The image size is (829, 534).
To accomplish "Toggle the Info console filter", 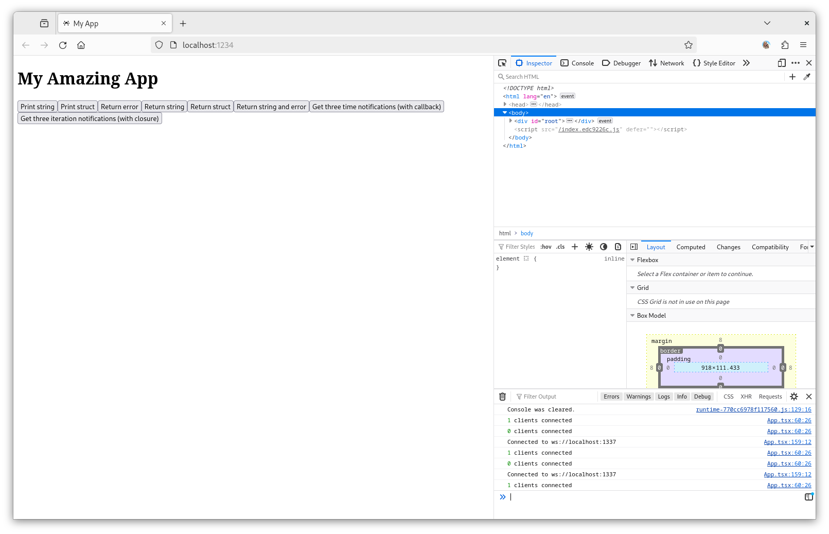I will [682, 397].
